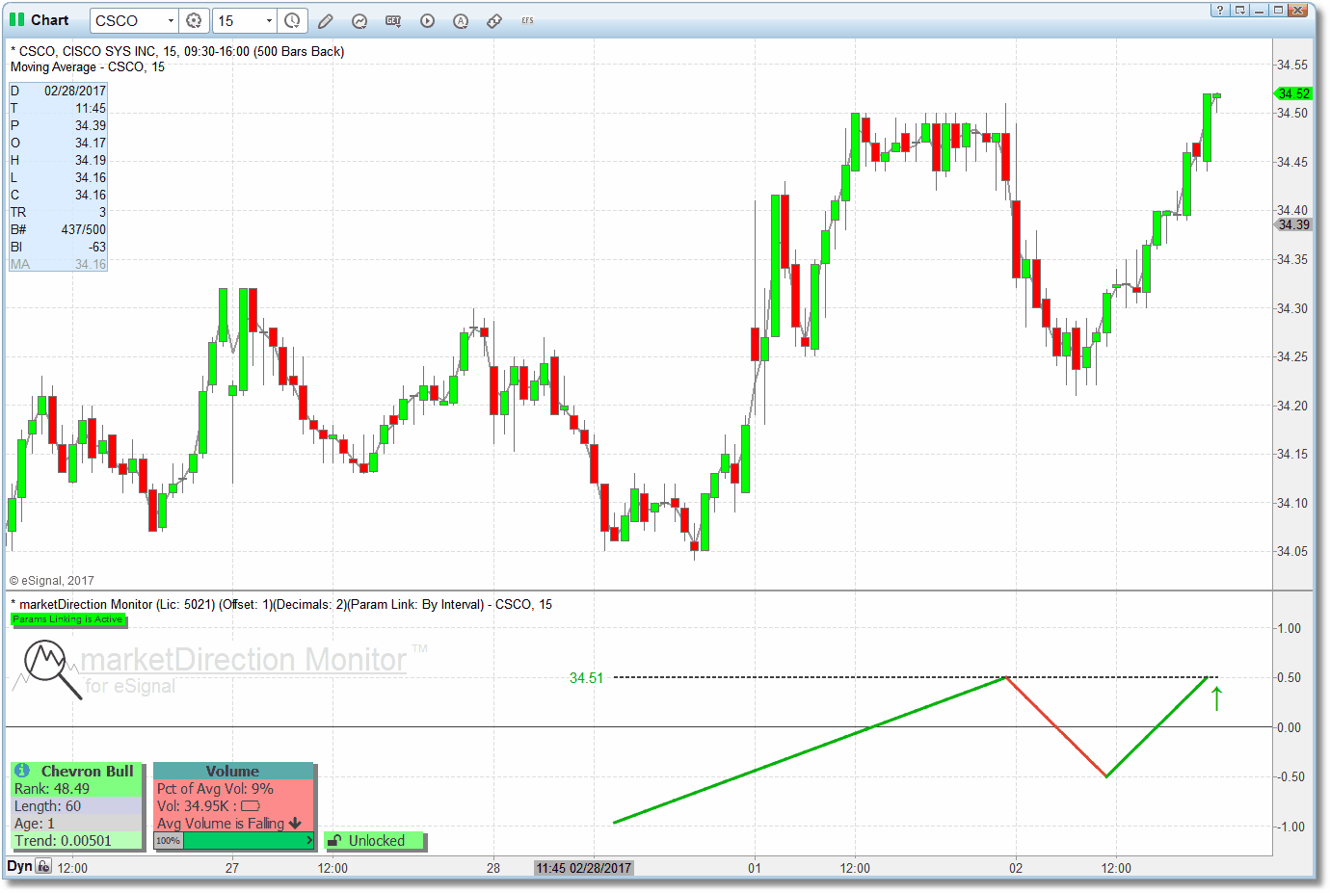
Task: Click the 11:45 02/28/2017 time marker
Action: tap(583, 868)
